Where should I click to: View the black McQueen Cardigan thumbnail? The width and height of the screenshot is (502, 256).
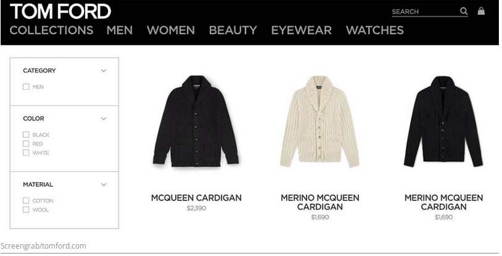click(196, 121)
